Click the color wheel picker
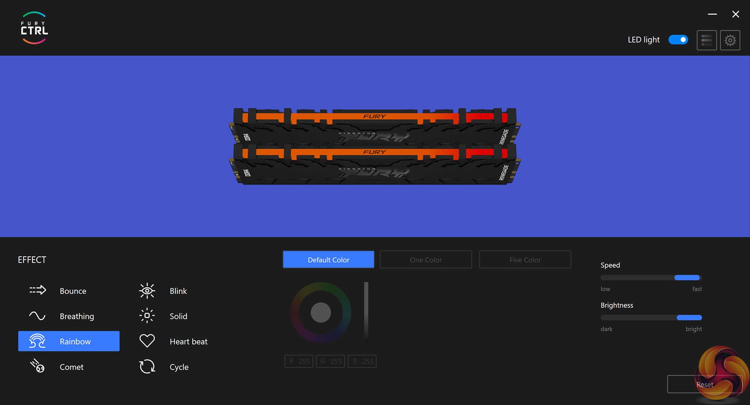The width and height of the screenshot is (750, 405). coord(321,313)
